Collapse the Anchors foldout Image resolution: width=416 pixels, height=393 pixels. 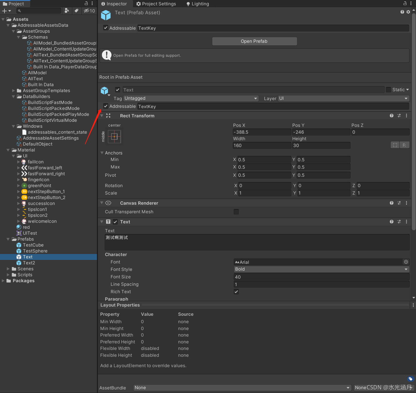102,153
